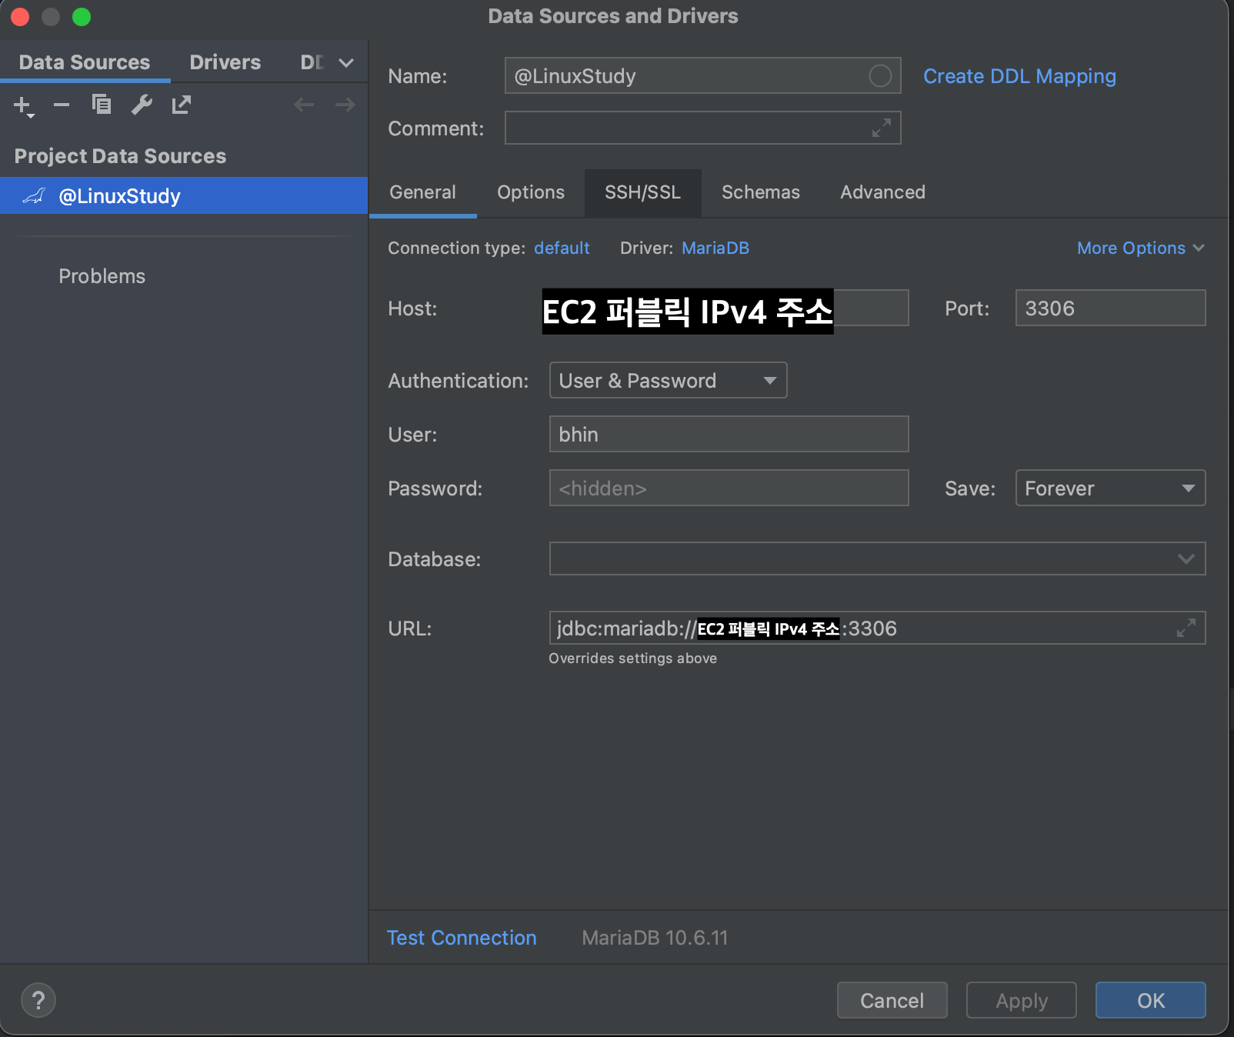Click Create DDL Mapping

click(x=1019, y=76)
